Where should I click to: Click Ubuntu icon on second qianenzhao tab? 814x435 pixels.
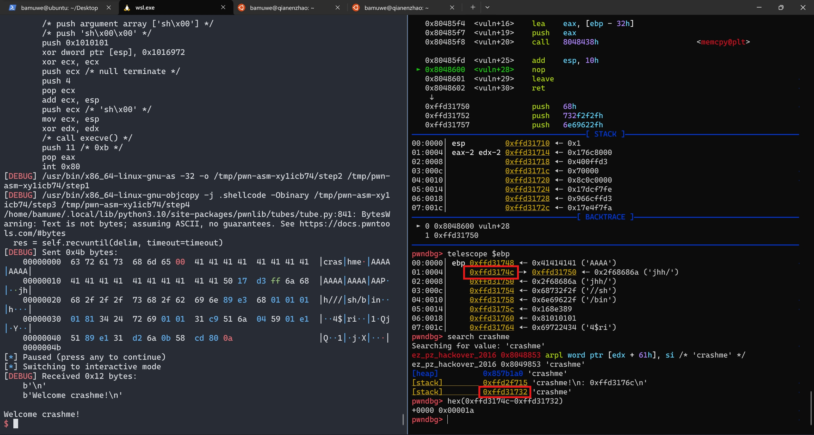356,8
